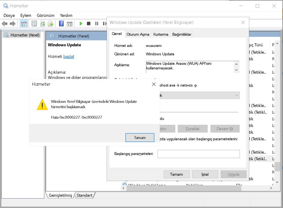The height and width of the screenshot is (208, 283).
Task: Click the services list scroll-down arrow
Action: point(277,182)
